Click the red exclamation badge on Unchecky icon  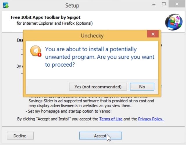click(40, 55)
